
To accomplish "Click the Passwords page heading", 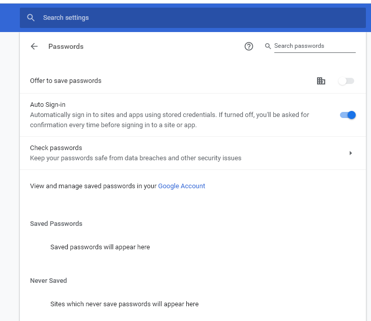I will coord(66,46).
